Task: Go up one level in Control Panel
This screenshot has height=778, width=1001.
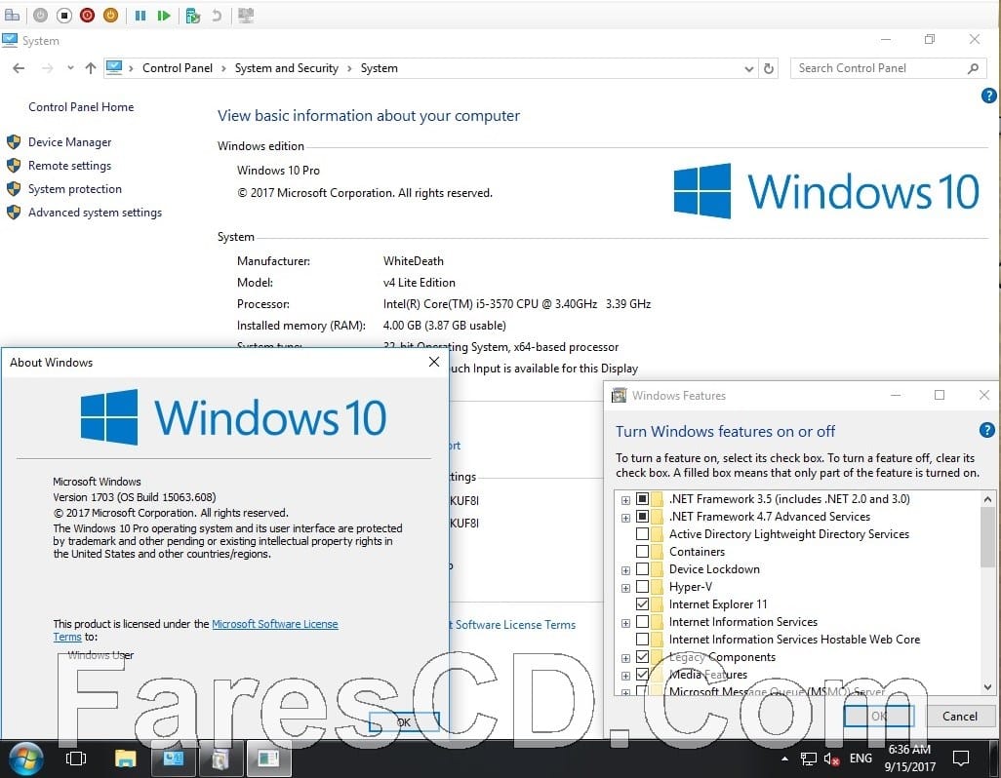Action: tap(90, 68)
